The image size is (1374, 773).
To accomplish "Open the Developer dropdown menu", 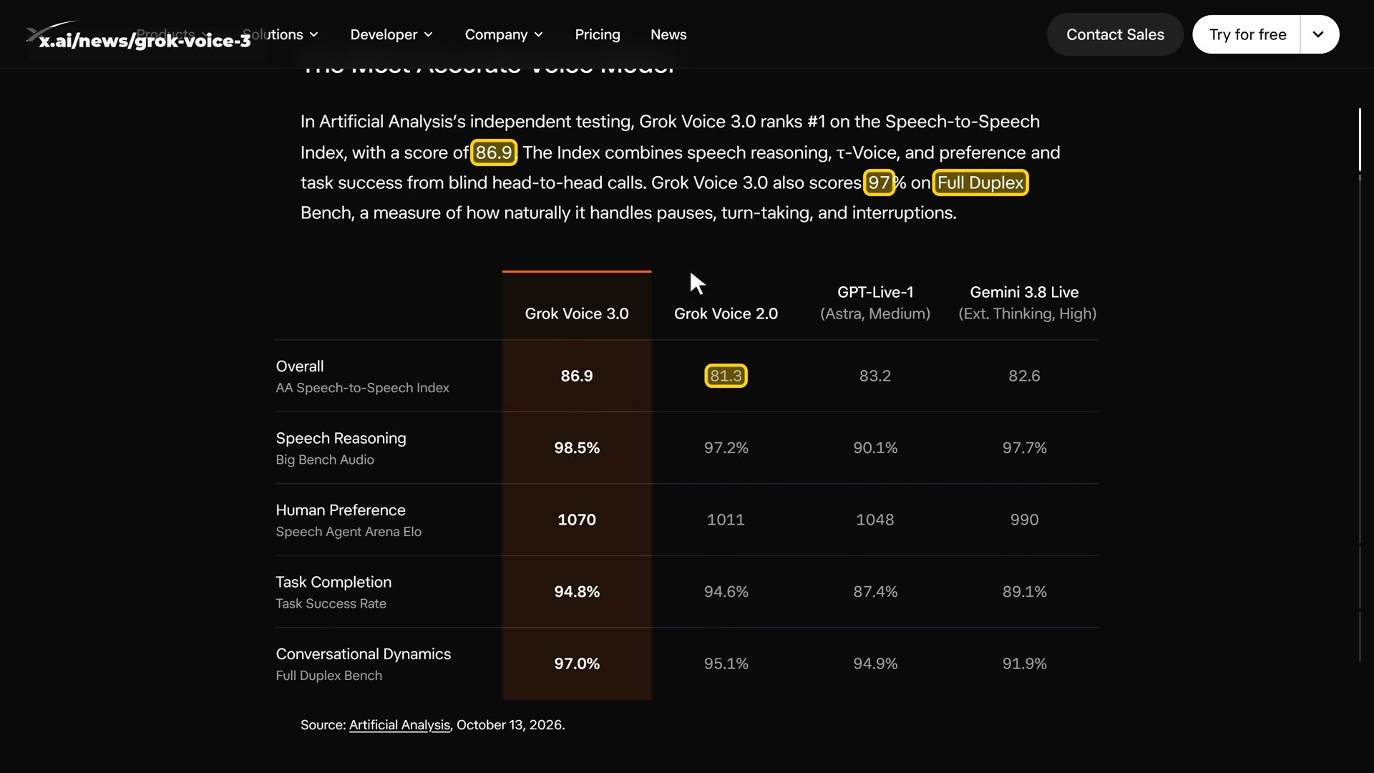I will [x=391, y=34].
